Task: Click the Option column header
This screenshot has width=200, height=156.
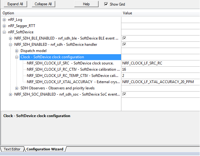Action: (x=61, y=13)
